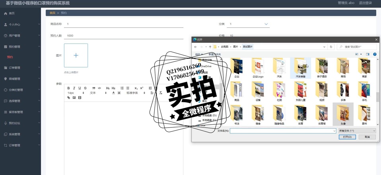Image resolution: width=381 pixels, height=175 pixels.
Task: Open the 所有文件 file type dropdown
Action: (357, 130)
